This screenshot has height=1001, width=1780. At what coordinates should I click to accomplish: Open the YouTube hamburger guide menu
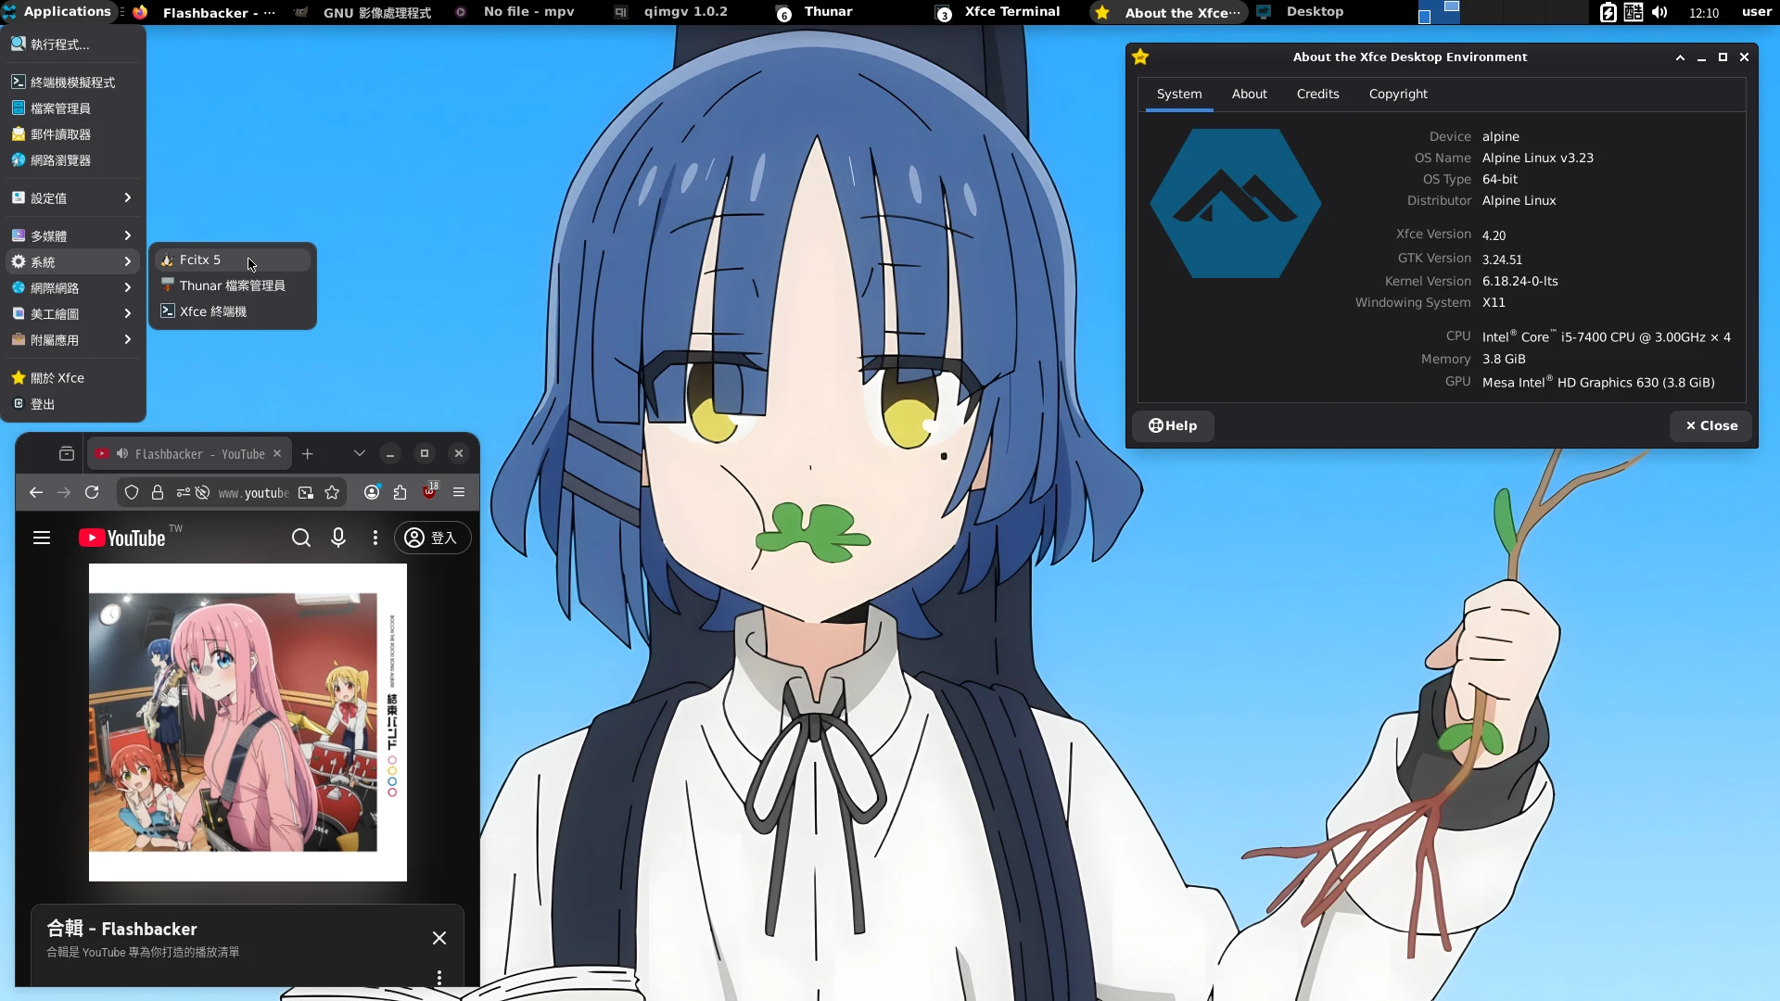coord(42,538)
